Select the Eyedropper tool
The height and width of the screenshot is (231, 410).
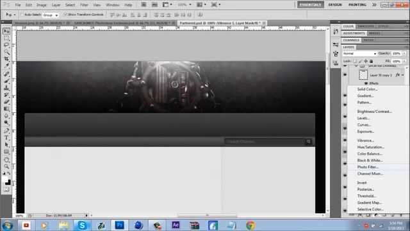(x=6, y=65)
